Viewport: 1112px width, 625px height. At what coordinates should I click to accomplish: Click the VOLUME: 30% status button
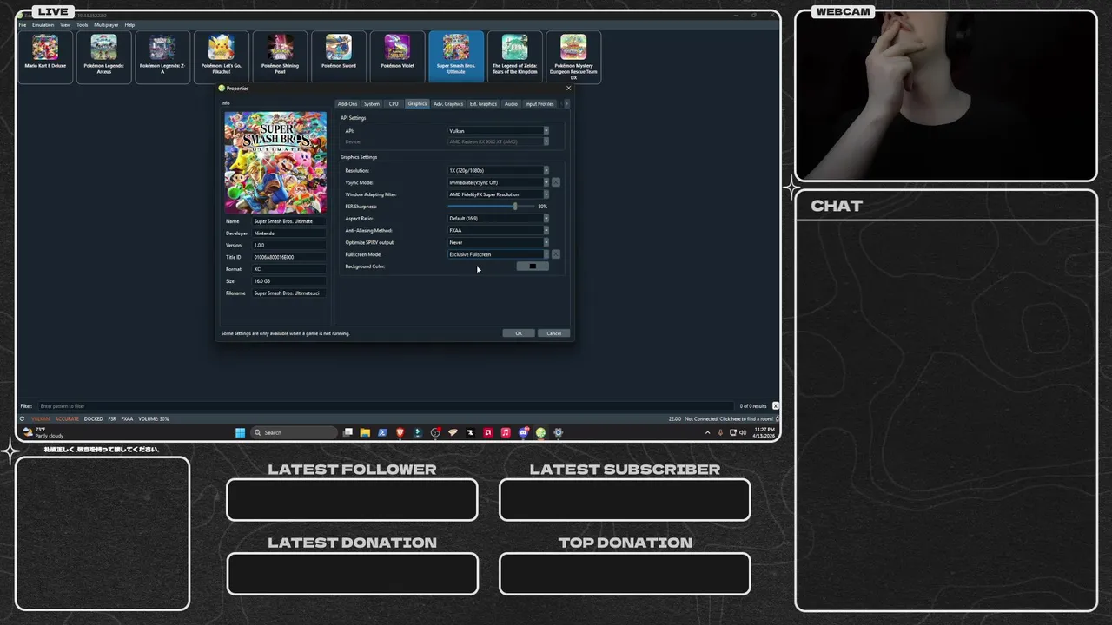tap(154, 418)
